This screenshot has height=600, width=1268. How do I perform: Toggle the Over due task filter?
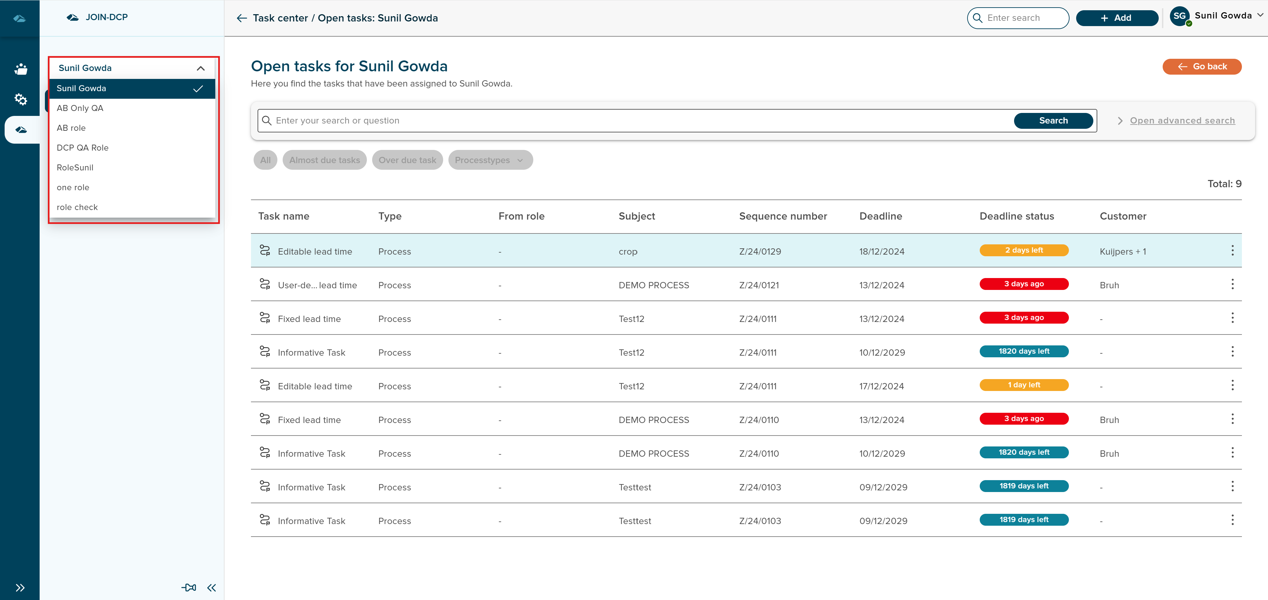pos(407,160)
